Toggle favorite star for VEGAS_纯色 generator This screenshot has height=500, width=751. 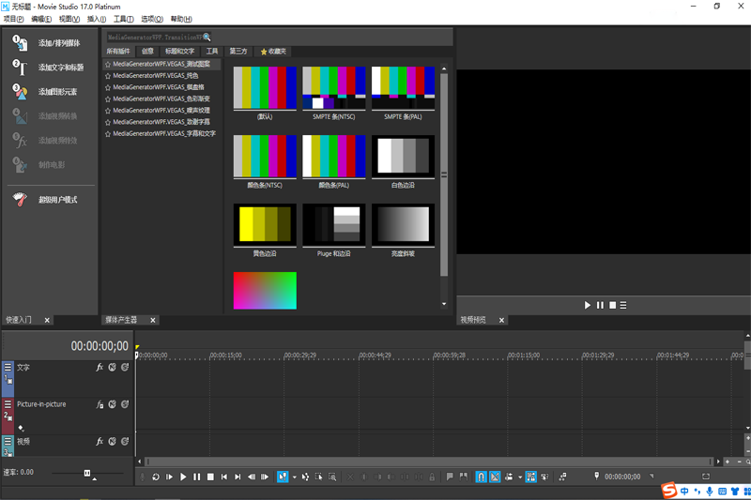point(108,76)
